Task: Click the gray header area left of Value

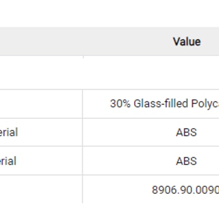Action: tap(41, 41)
